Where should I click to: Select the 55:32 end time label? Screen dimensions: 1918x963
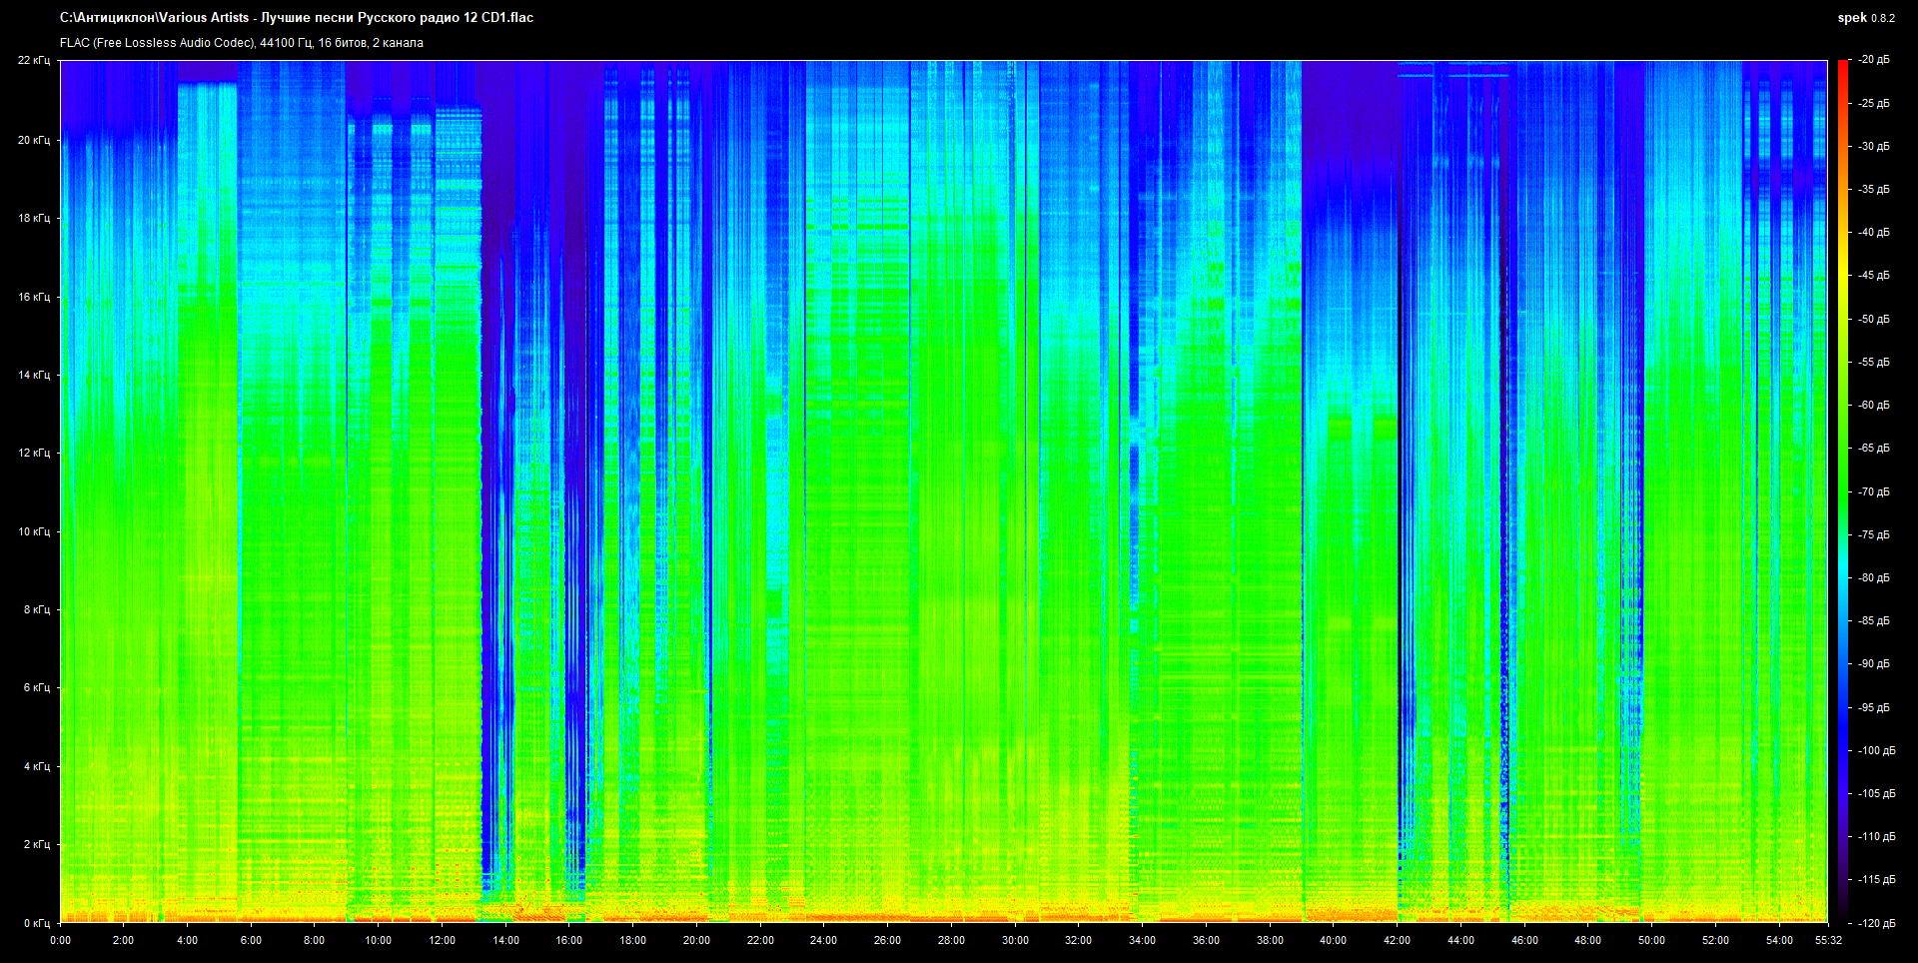[x=1828, y=940]
